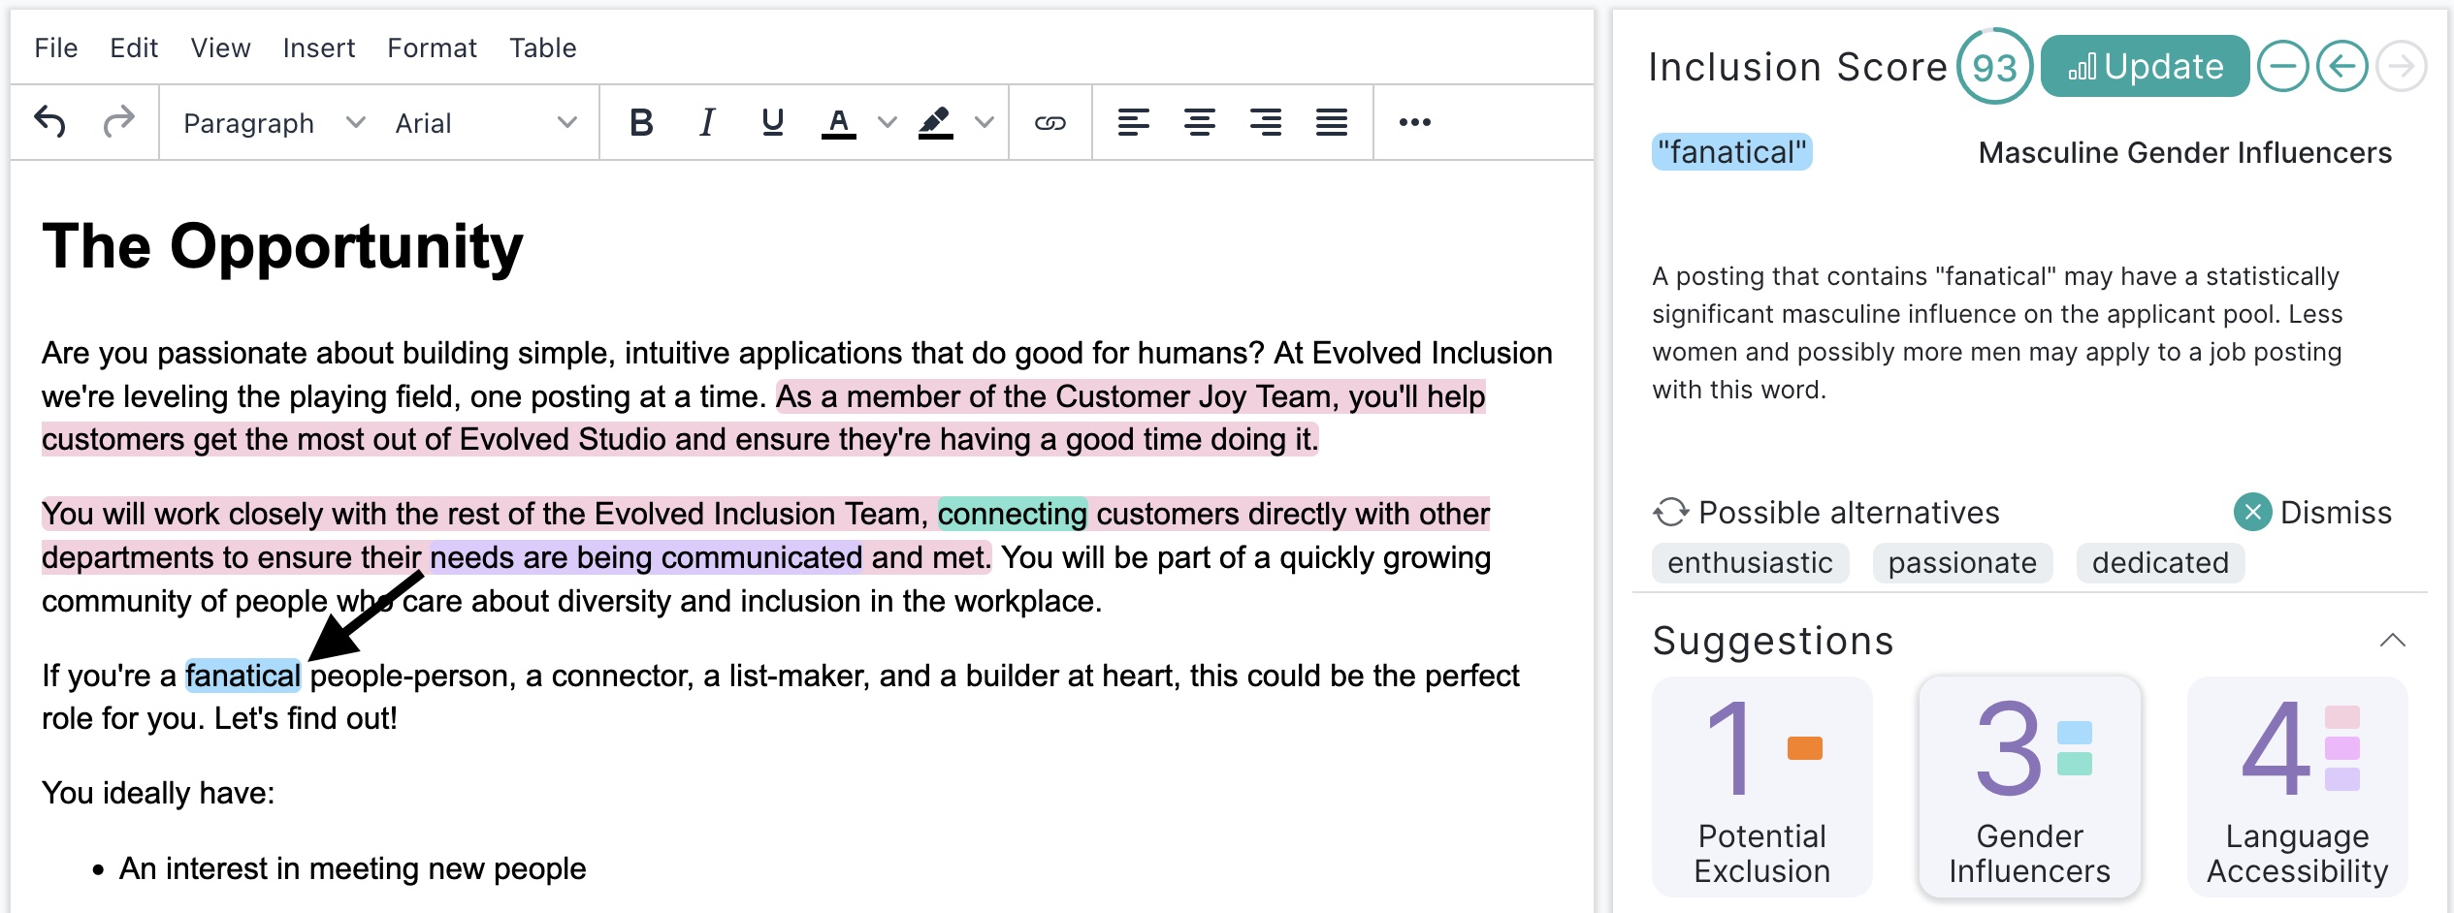Toggle underline formatting
This screenshot has width=2454, height=913.
[773, 122]
